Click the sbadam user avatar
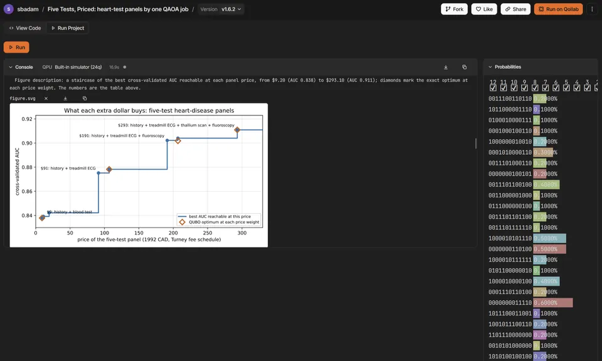The width and height of the screenshot is (602, 361). 8,9
